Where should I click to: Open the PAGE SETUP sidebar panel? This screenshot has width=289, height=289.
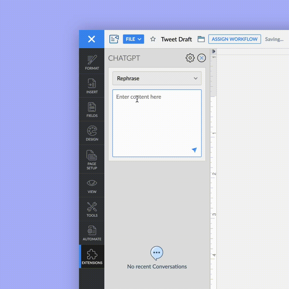coord(92,159)
